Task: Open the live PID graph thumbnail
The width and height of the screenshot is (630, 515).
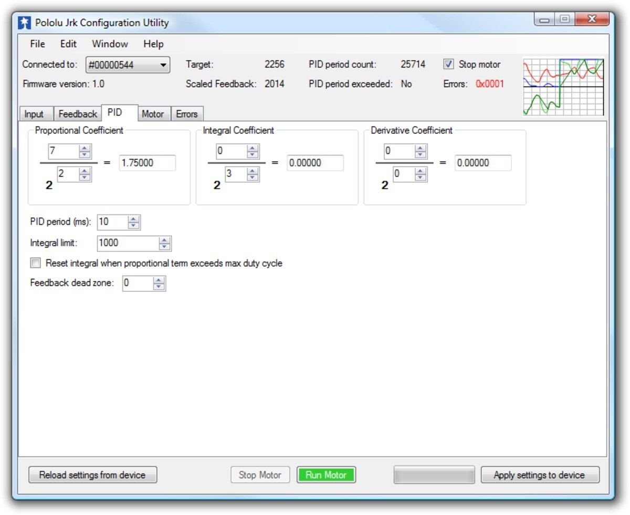Action: point(563,87)
